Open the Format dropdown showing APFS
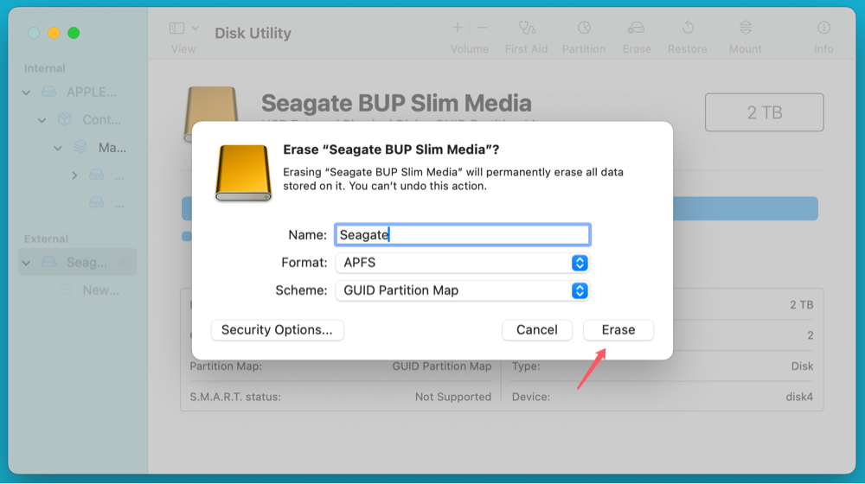 [x=462, y=263]
